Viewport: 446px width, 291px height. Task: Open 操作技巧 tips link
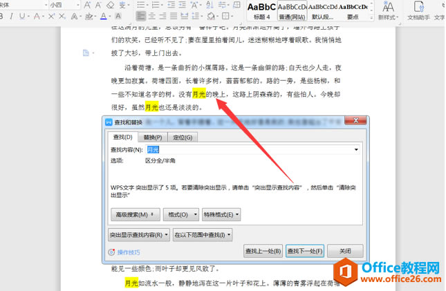[124, 252]
